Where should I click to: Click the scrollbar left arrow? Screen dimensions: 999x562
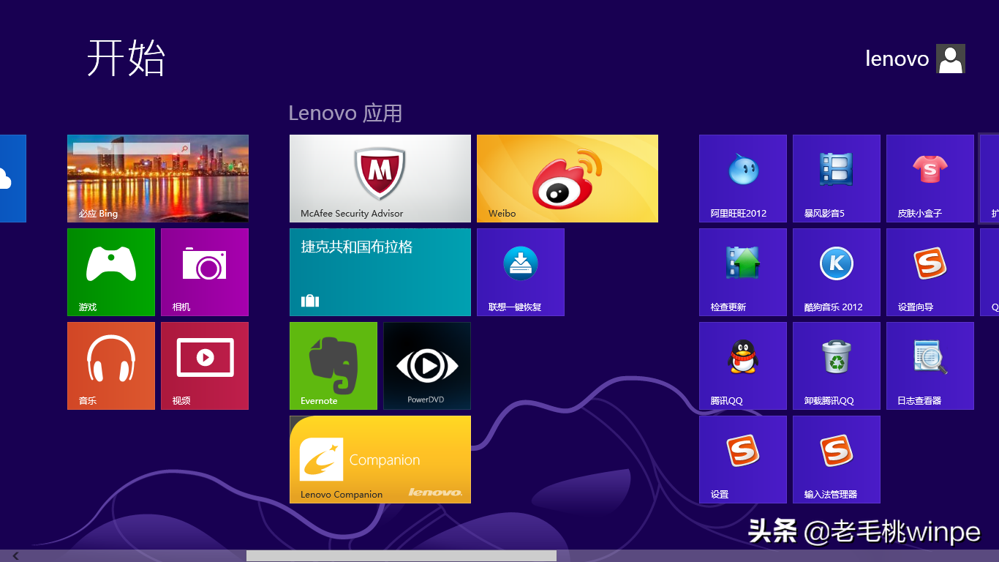[16, 556]
